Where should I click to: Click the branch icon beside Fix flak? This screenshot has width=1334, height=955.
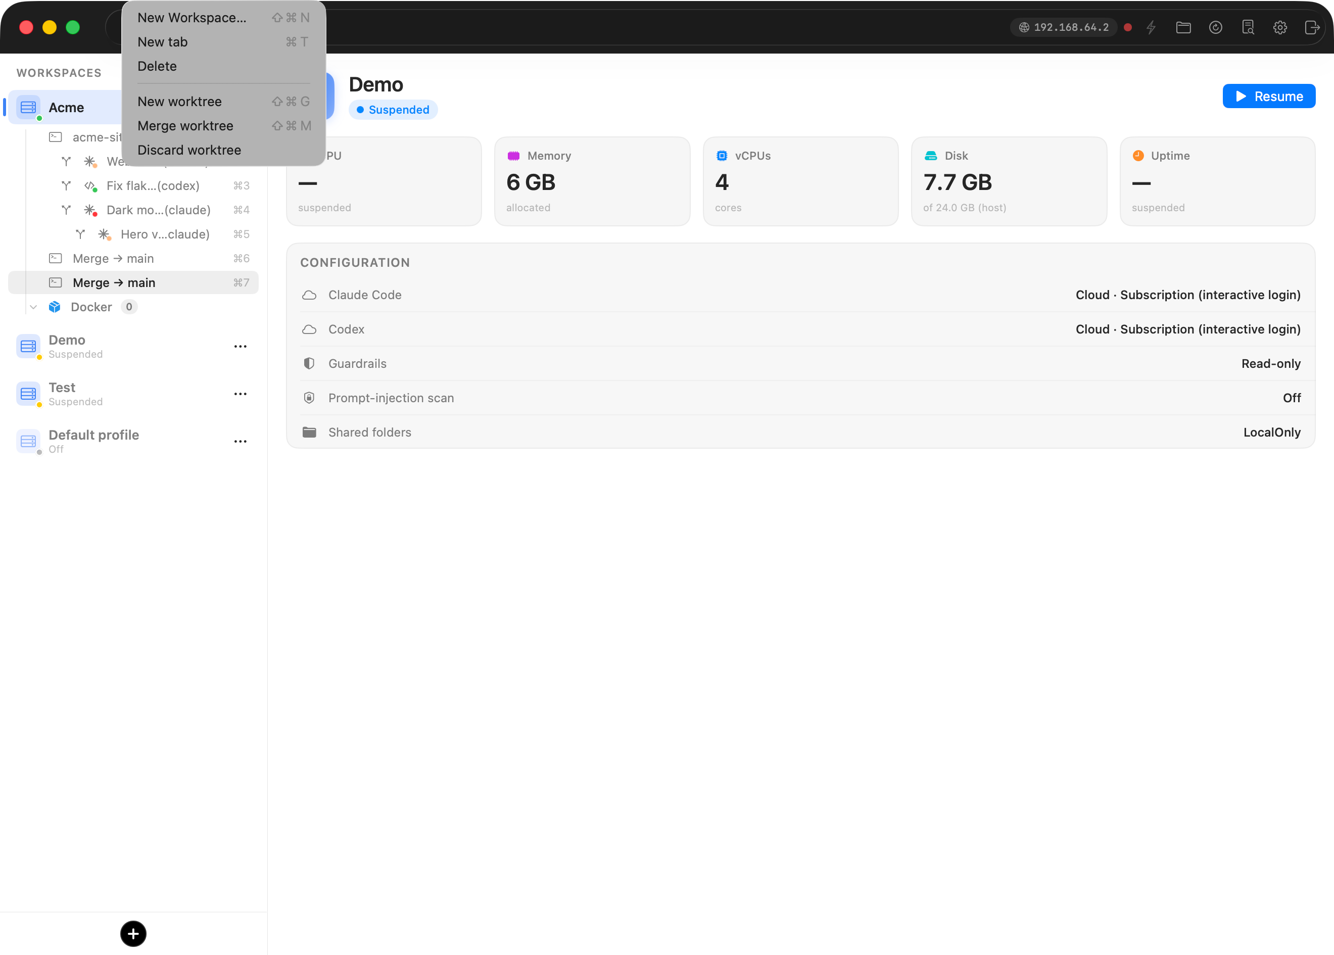point(66,186)
